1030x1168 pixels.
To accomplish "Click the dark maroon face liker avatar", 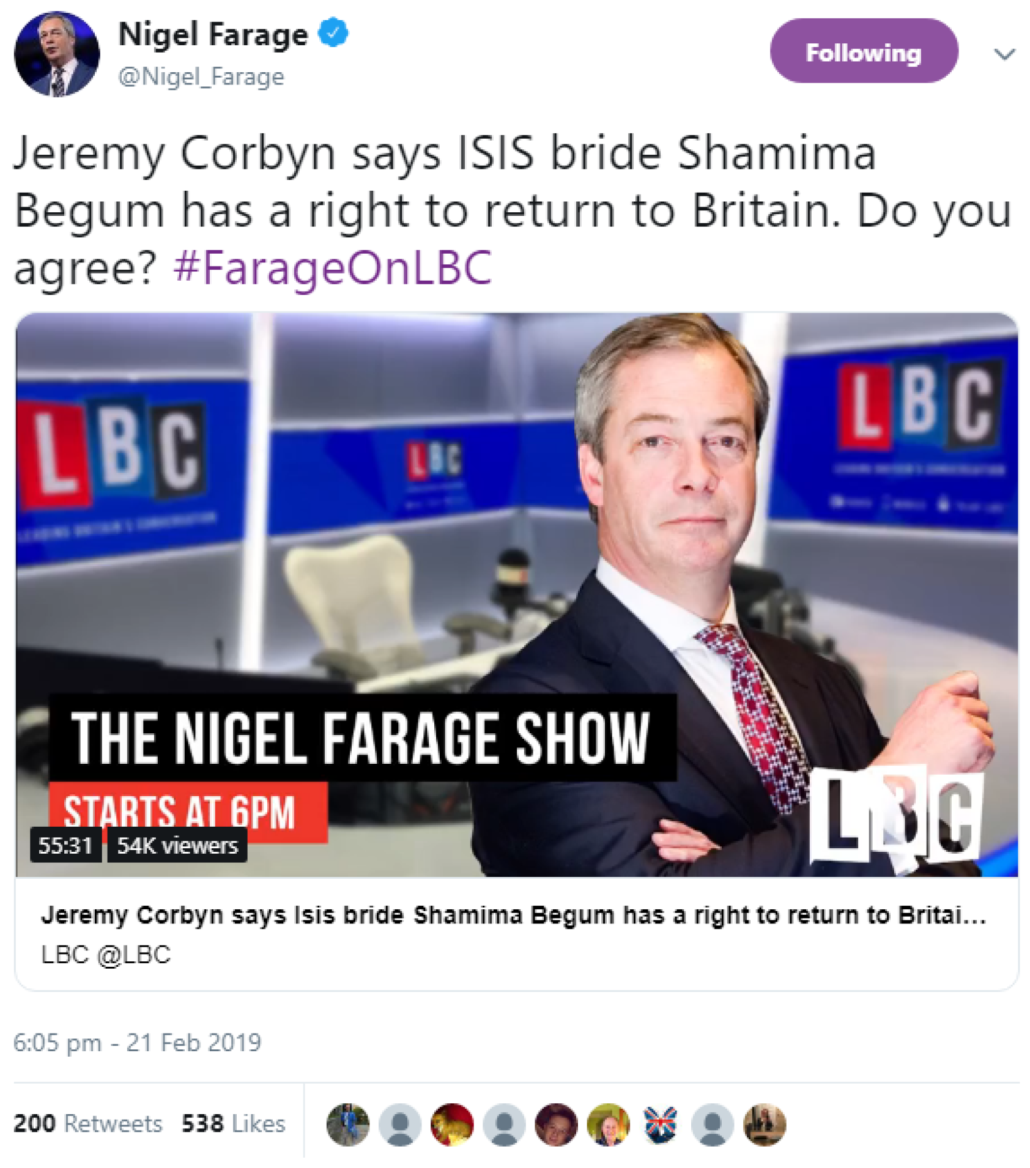I will [556, 1124].
